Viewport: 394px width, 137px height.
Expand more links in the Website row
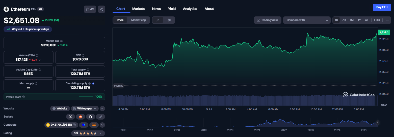[x=102, y=108]
